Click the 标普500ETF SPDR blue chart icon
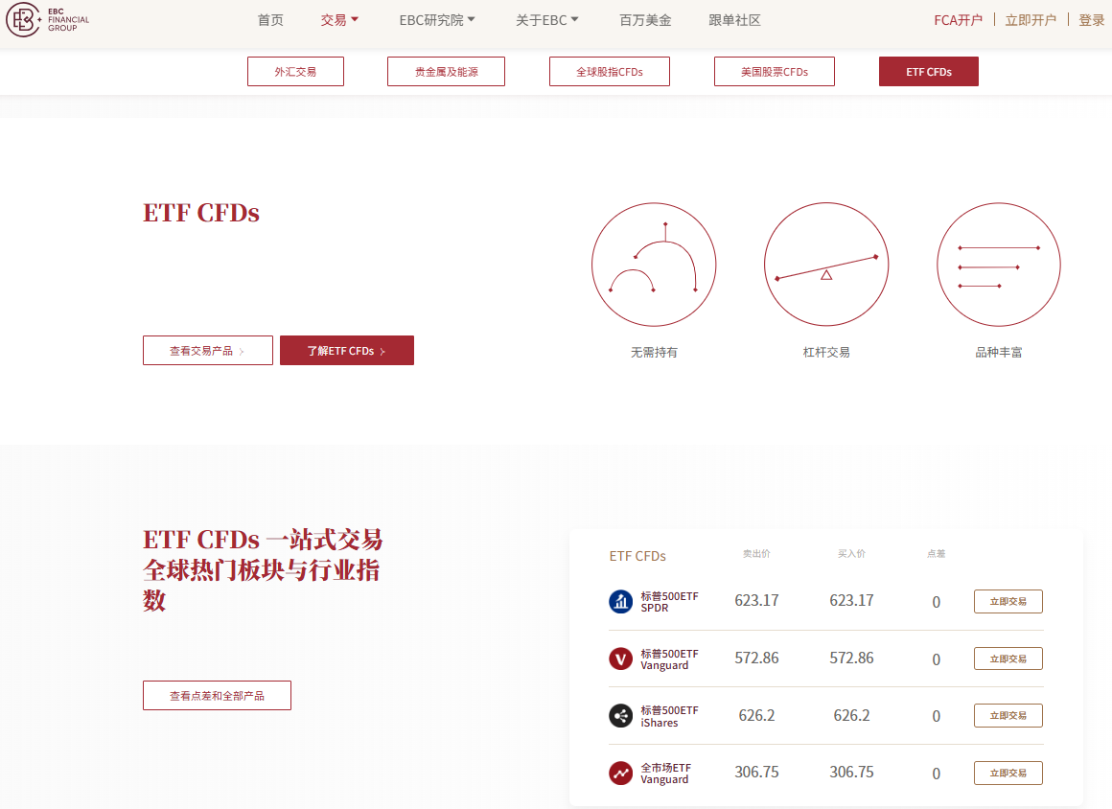Viewport: 1112px width, 809px height. (620, 601)
